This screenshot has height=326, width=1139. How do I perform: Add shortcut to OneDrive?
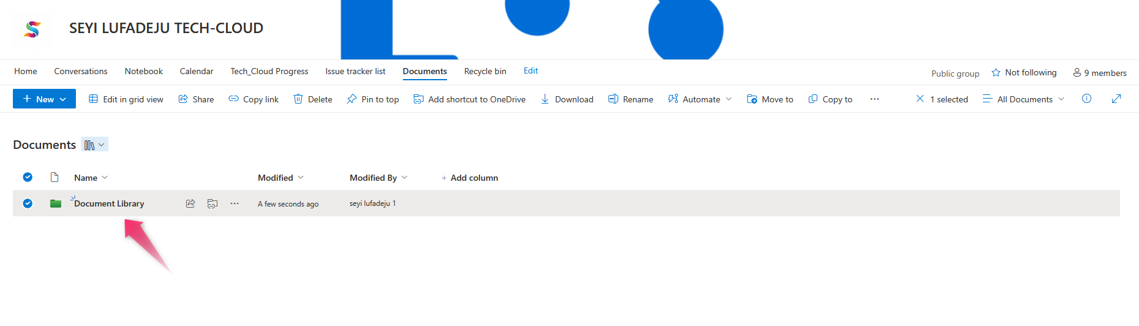[x=470, y=99]
